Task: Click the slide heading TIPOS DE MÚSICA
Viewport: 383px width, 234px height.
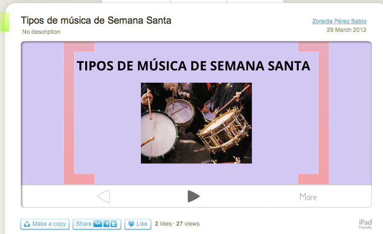Action: pyautogui.click(x=194, y=66)
